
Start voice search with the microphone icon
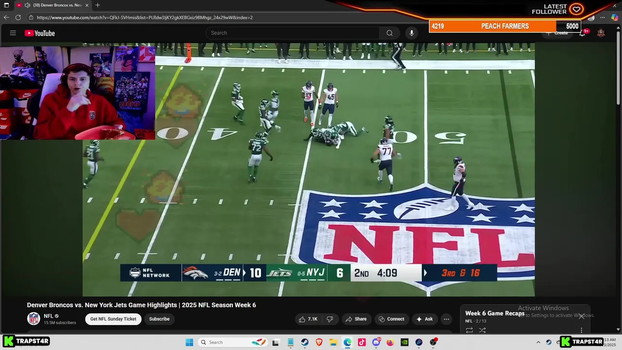[412, 33]
